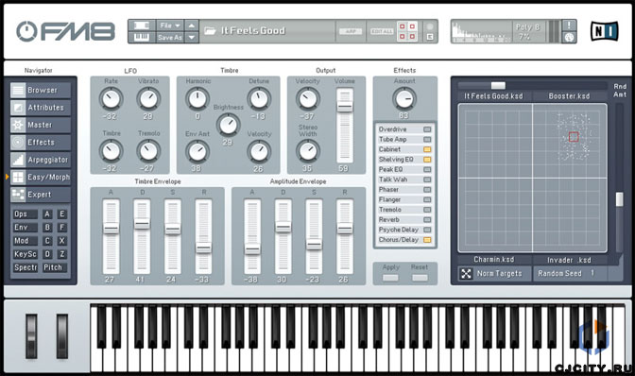The width and height of the screenshot is (635, 376).
Task: Click the Apply button under effects
Action: click(390, 278)
